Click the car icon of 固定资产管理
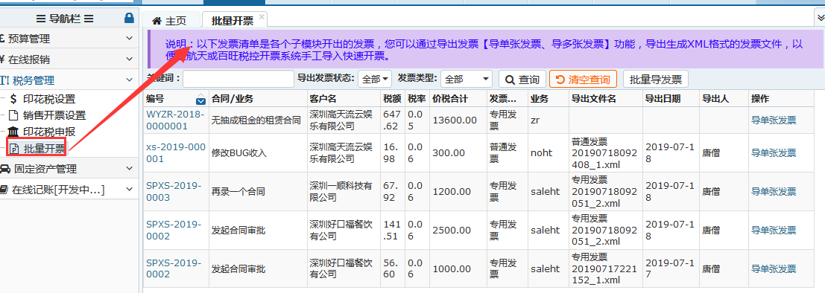The width and height of the screenshot is (825, 293). pos(4,169)
